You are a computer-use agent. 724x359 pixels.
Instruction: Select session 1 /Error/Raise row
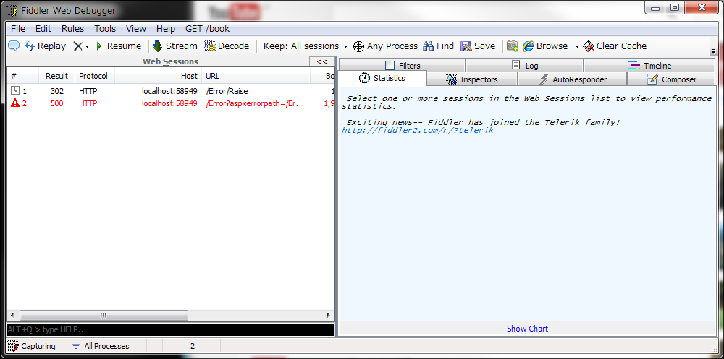(170, 91)
